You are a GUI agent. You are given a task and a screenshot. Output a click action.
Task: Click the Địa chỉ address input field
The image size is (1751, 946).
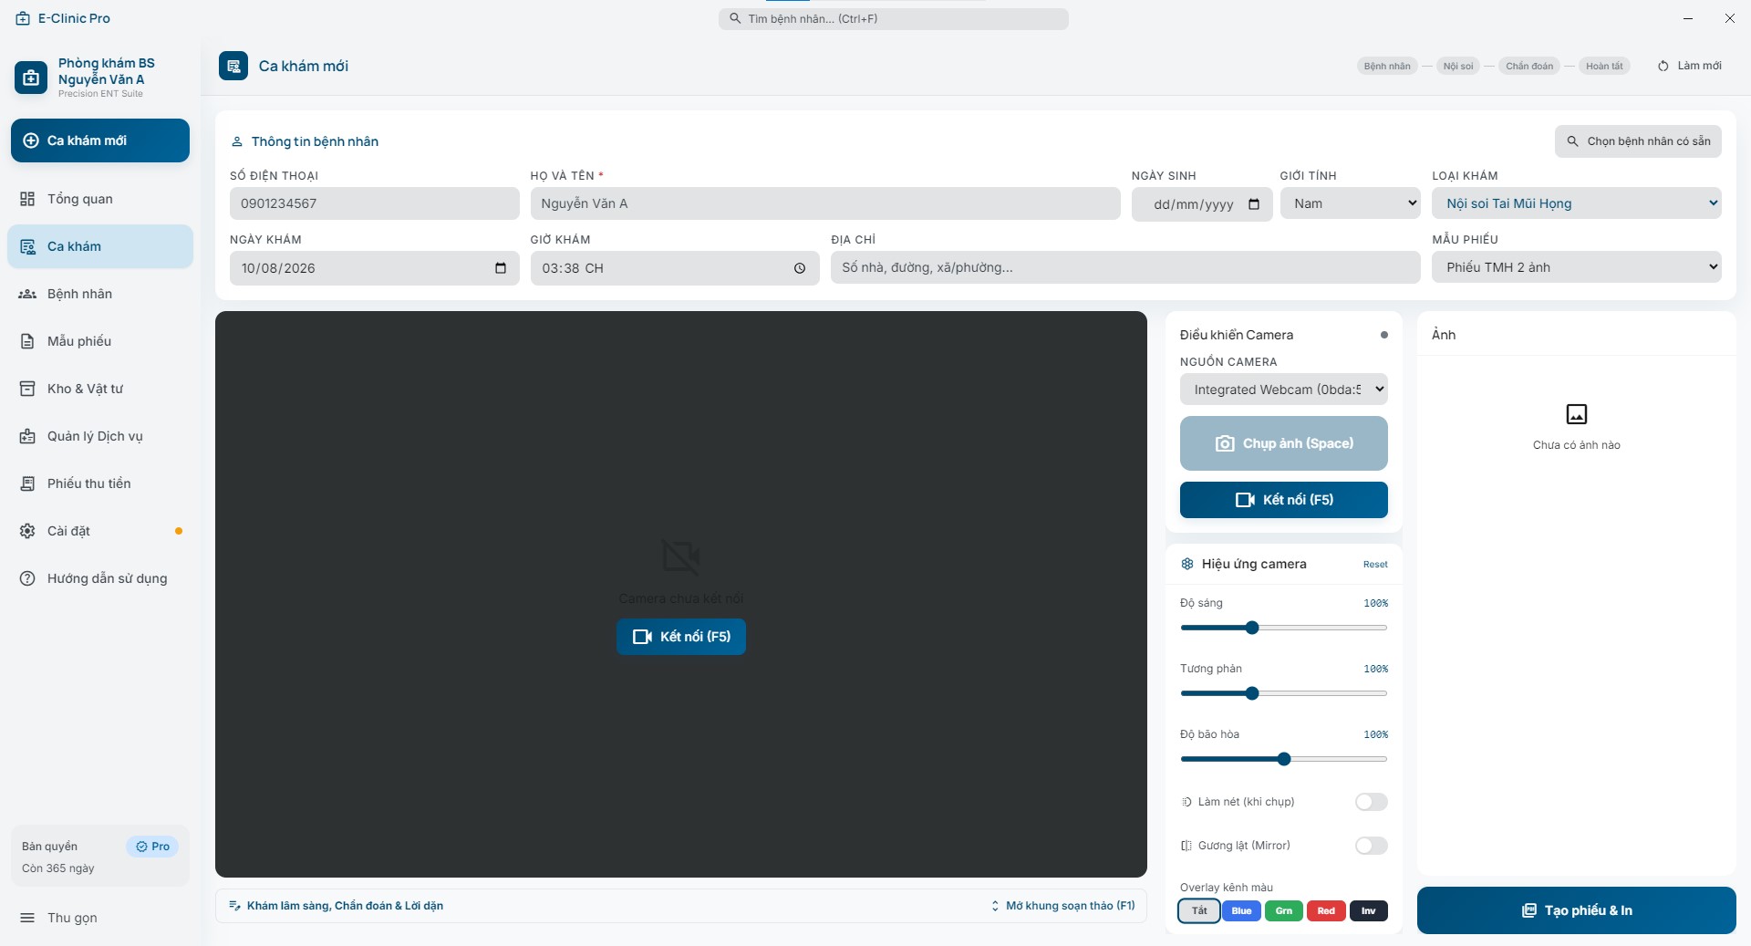(x=1125, y=267)
